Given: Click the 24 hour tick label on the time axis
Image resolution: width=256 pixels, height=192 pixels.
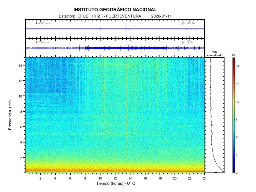Looking at the screenshot, I should (x=205, y=178).
